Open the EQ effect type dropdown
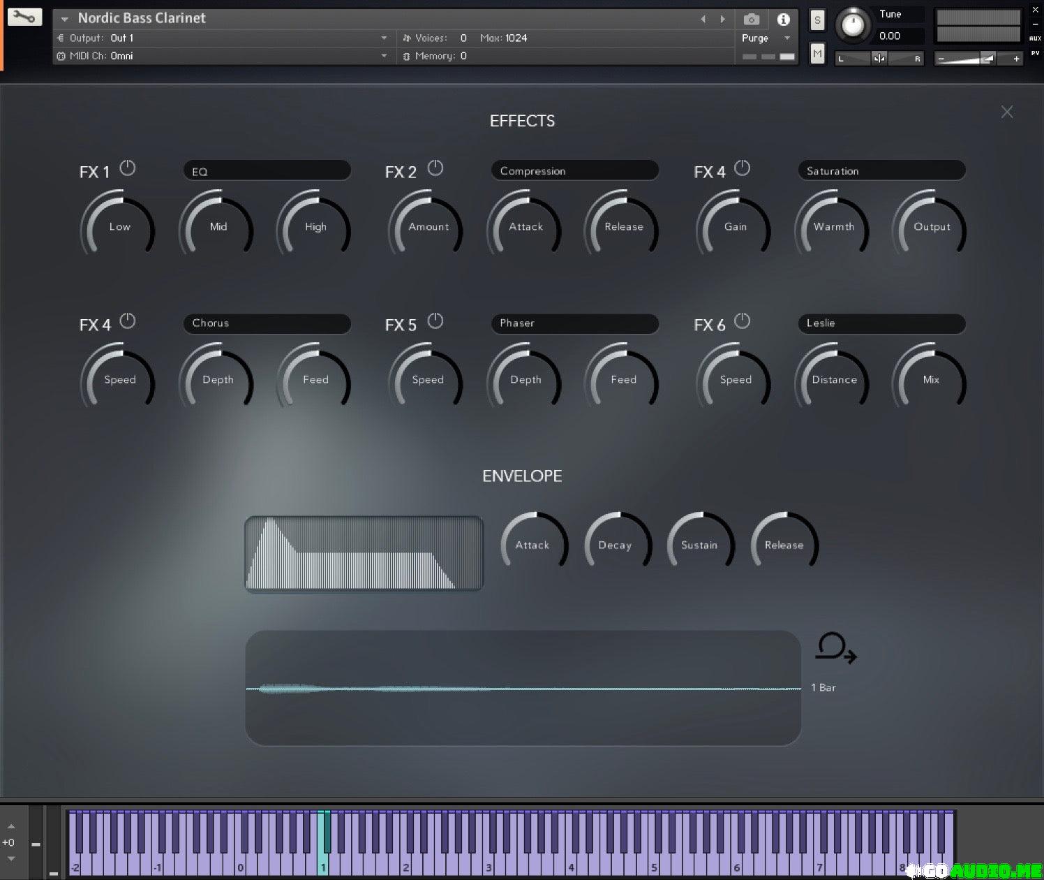The image size is (1044, 880). pos(267,171)
